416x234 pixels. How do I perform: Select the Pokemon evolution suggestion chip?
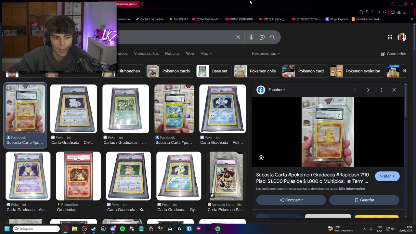[357, 71]
